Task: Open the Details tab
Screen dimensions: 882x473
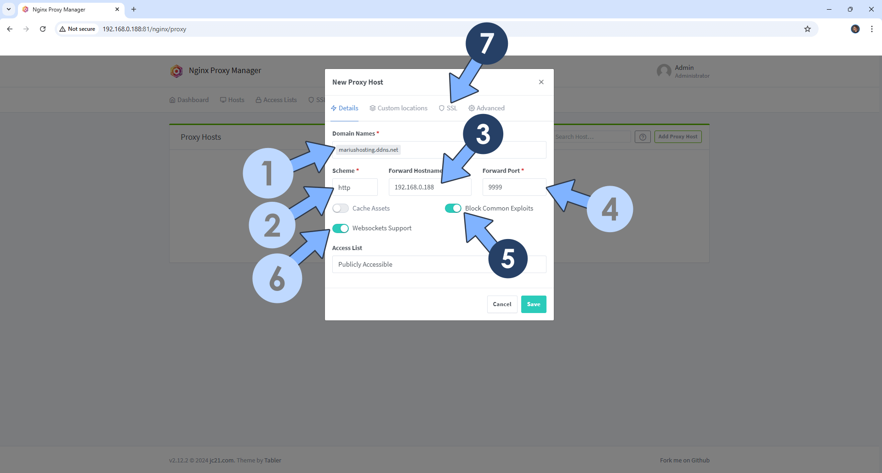Action: [345, 108]
